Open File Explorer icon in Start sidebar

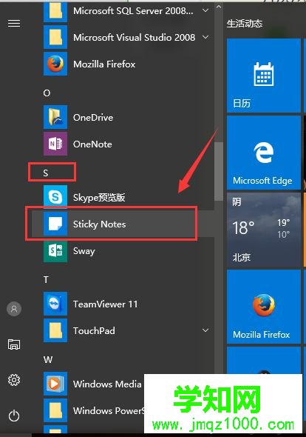[x=14, y=344]
